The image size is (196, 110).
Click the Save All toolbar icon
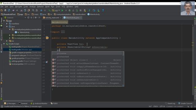point(5,10)
